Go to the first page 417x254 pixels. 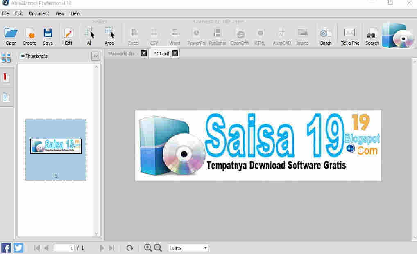37,248
